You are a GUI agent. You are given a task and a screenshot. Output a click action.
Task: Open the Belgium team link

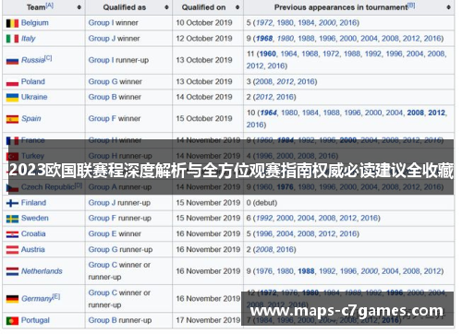tap(35, 23)
